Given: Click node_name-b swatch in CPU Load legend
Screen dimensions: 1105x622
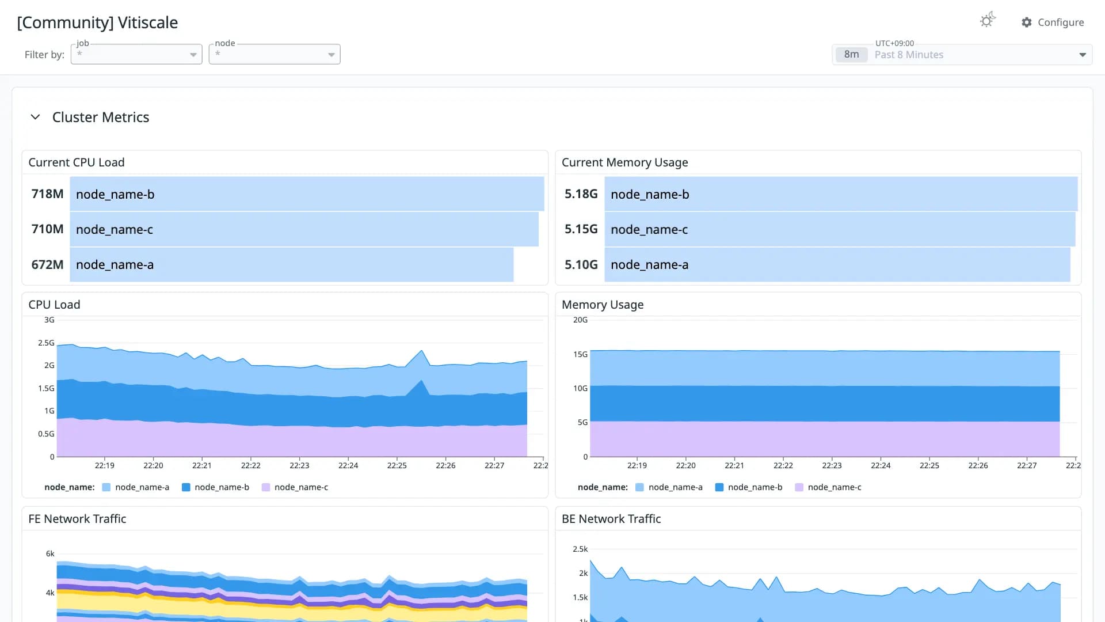Looking at the screenshot, I should click(x=186, y=487).
